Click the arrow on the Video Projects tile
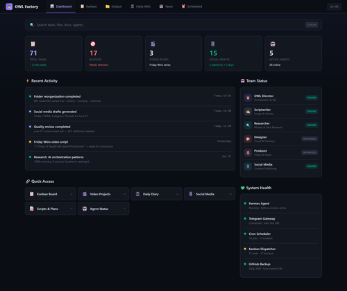347x291 pixels. click(124, 194)
